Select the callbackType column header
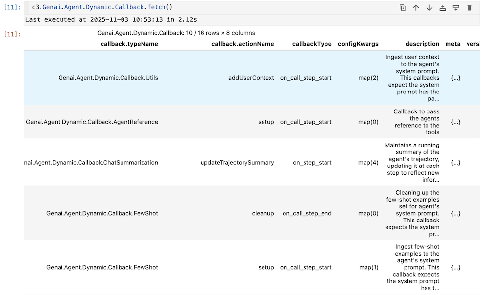This screenshot has height=295, width=488. pos(311,44)
